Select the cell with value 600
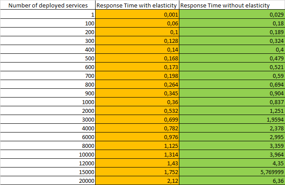This screenshot has height=185, width=285. coord(48,66)
